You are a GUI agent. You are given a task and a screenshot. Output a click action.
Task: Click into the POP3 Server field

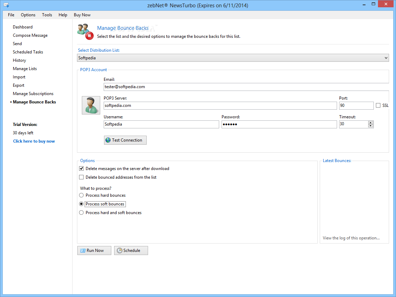[x=220, y=106]
